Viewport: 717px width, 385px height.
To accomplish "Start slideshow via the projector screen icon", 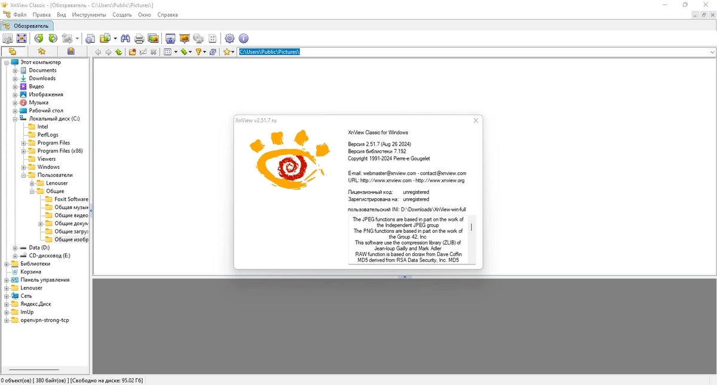I will coord(185,38).
